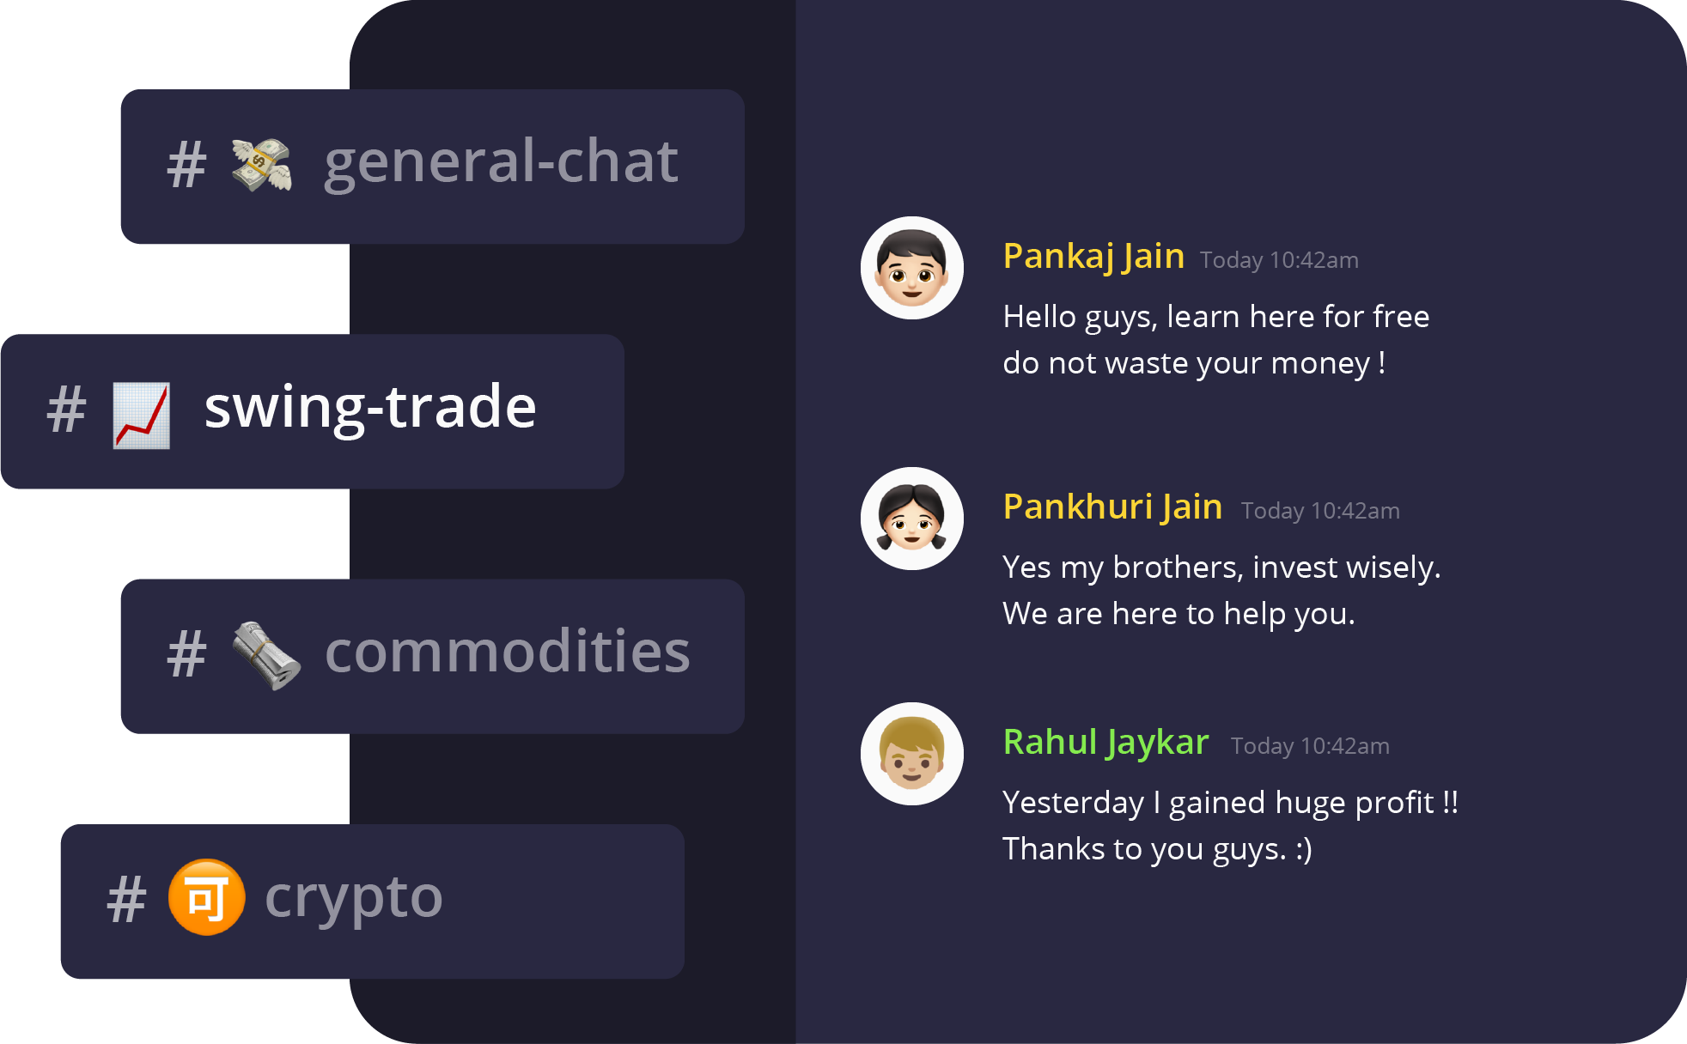Click Rahul Jaykar's avatar picture
The image size is (1687, 1044).
912,754
